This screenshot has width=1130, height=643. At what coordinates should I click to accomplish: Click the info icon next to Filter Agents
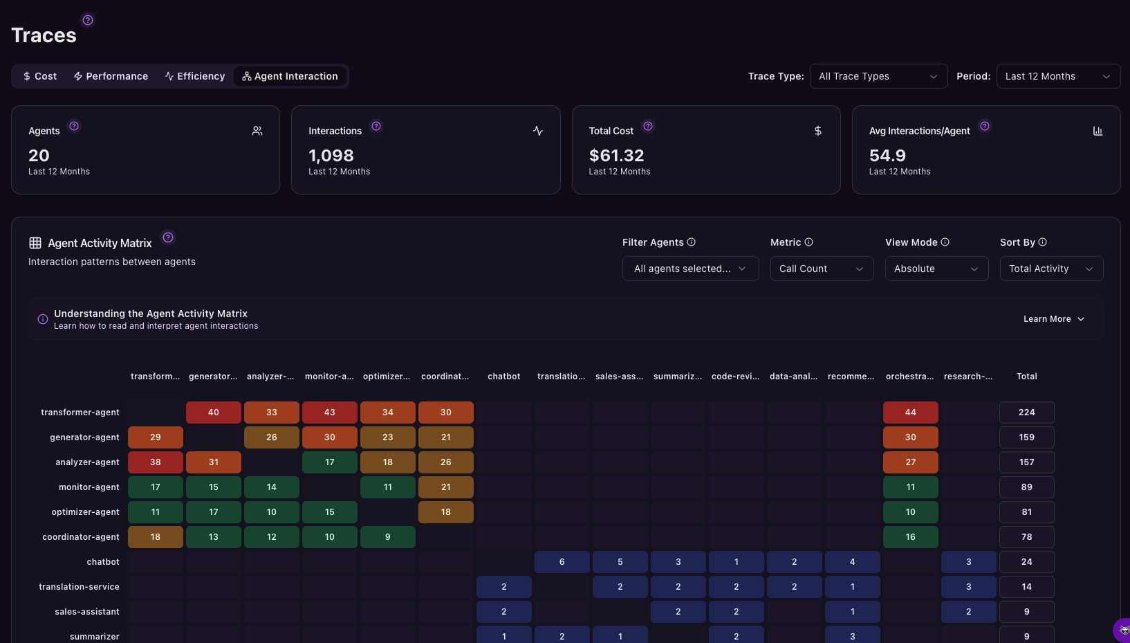click(x=692, y=242)
